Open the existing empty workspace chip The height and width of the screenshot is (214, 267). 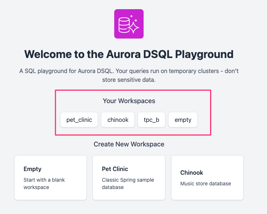[183, 120]
